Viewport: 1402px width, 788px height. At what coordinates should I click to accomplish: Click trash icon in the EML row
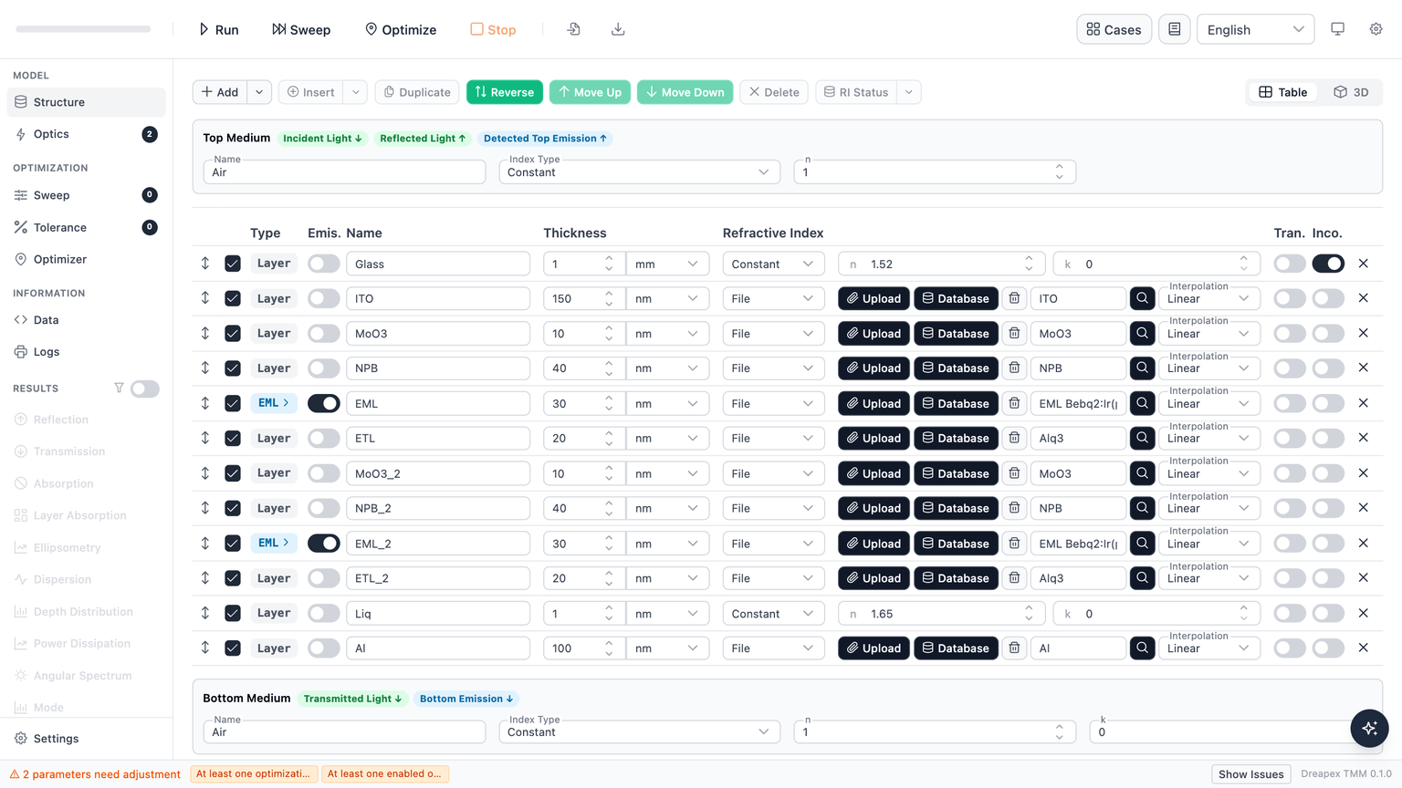pyautogui.click(x=1014, y=403)
